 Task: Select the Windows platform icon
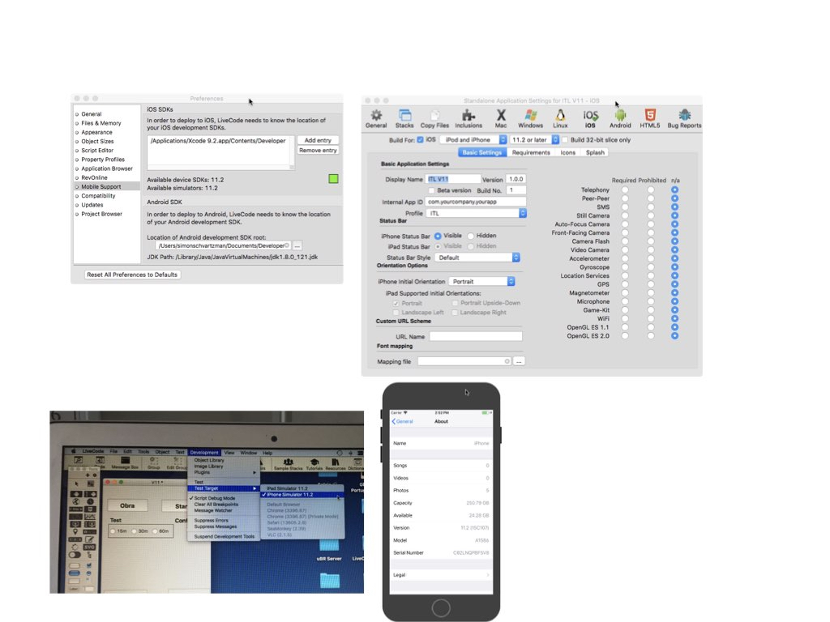(x=530, y=118)
